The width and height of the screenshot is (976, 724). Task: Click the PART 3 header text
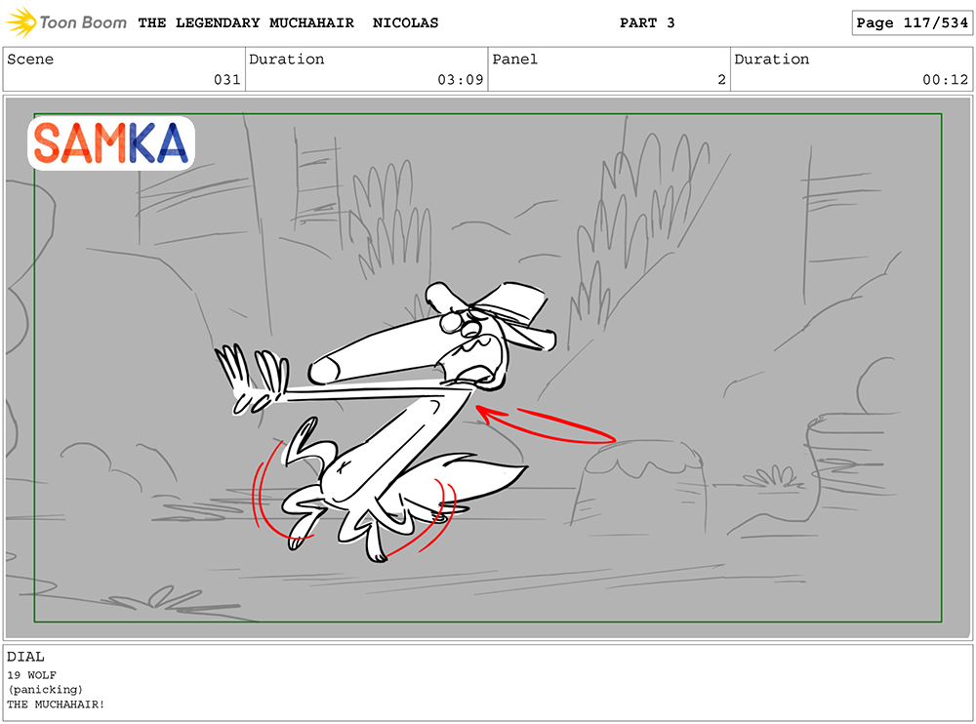[x=647, y=23]
